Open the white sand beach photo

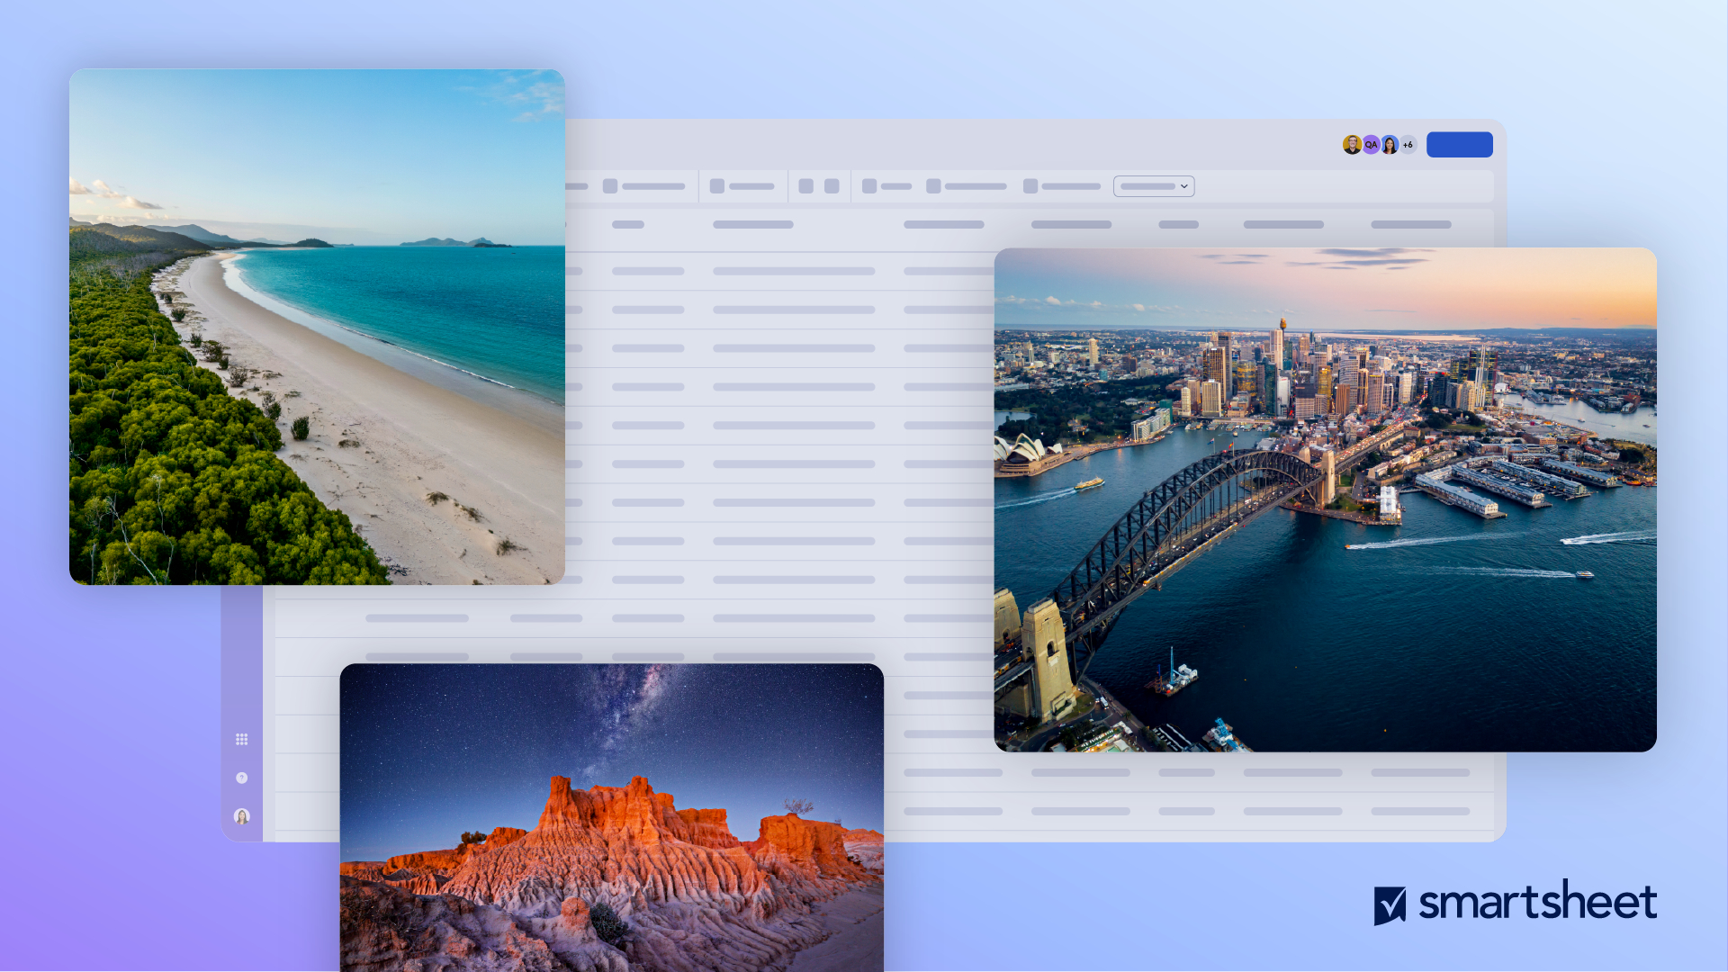(x=317, y=327)
